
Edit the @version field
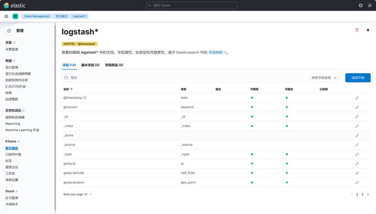(357, 107)
